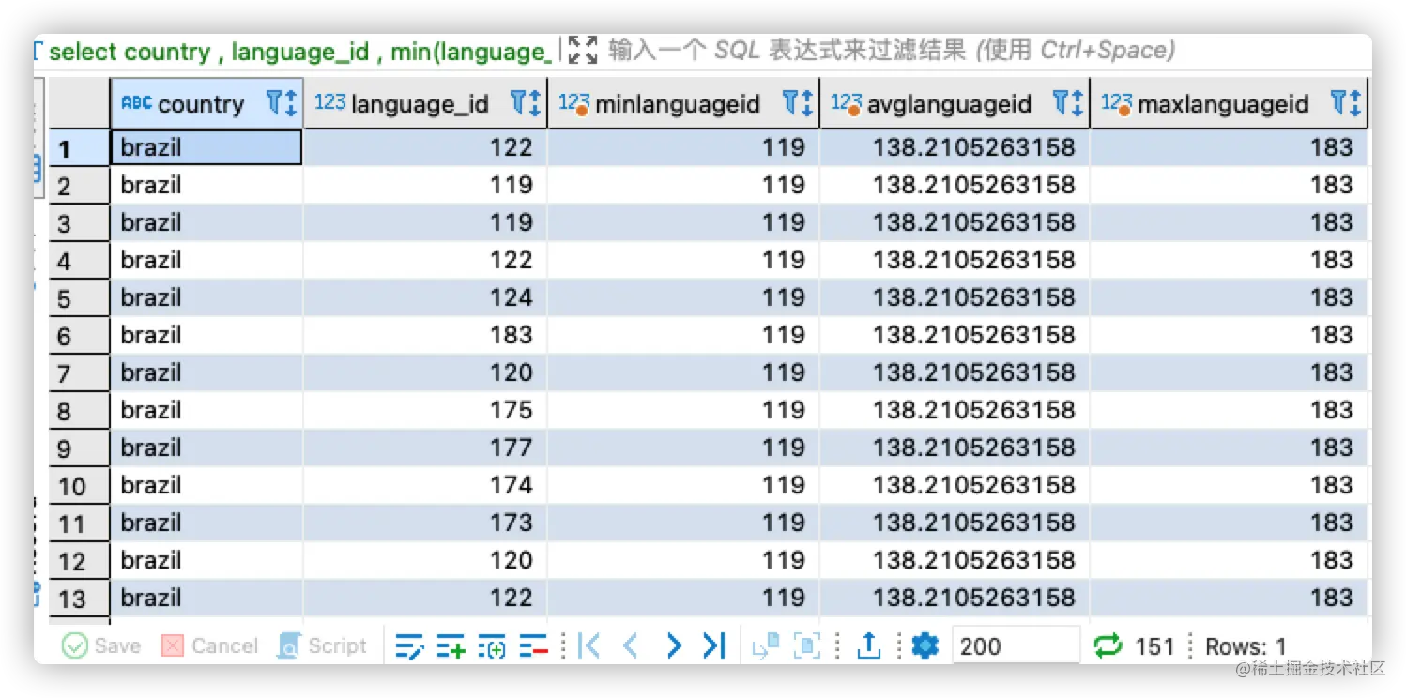
Task: Click minlanguageid 119 in row 12
Action: click(683, 560)
